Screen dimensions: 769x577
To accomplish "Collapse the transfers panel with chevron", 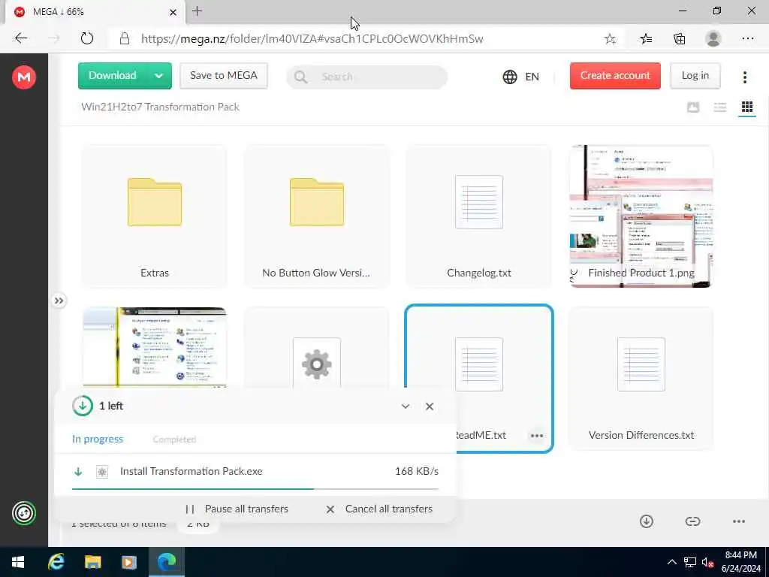I will point(405,406).
